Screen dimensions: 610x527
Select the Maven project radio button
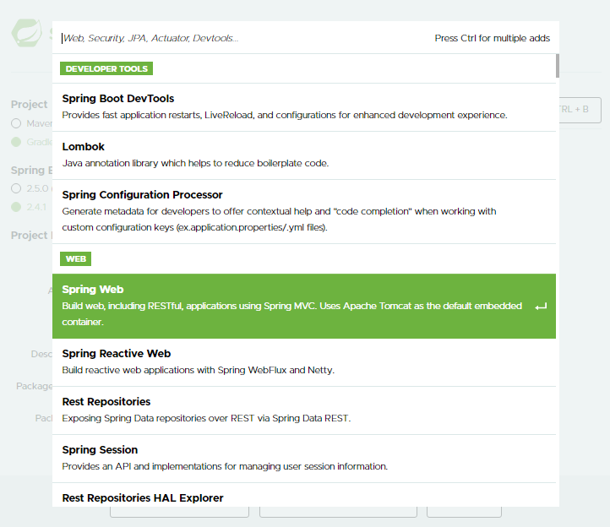click(x=16, y=123)
